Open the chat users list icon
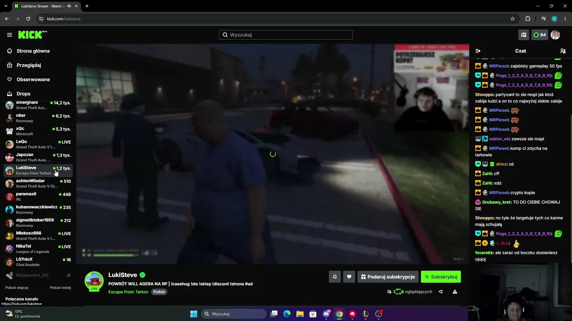Viewport: 572px width, 321px height. coord(563,51)
